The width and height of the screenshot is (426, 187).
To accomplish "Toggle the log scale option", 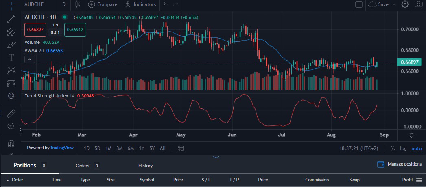I will pos(403,148).
